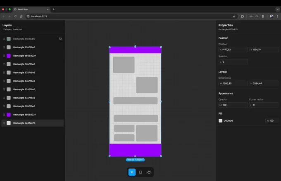The height and width of the screenshot is (181, 281).
Task: Bookmark this page with the star
Action: 234,16
